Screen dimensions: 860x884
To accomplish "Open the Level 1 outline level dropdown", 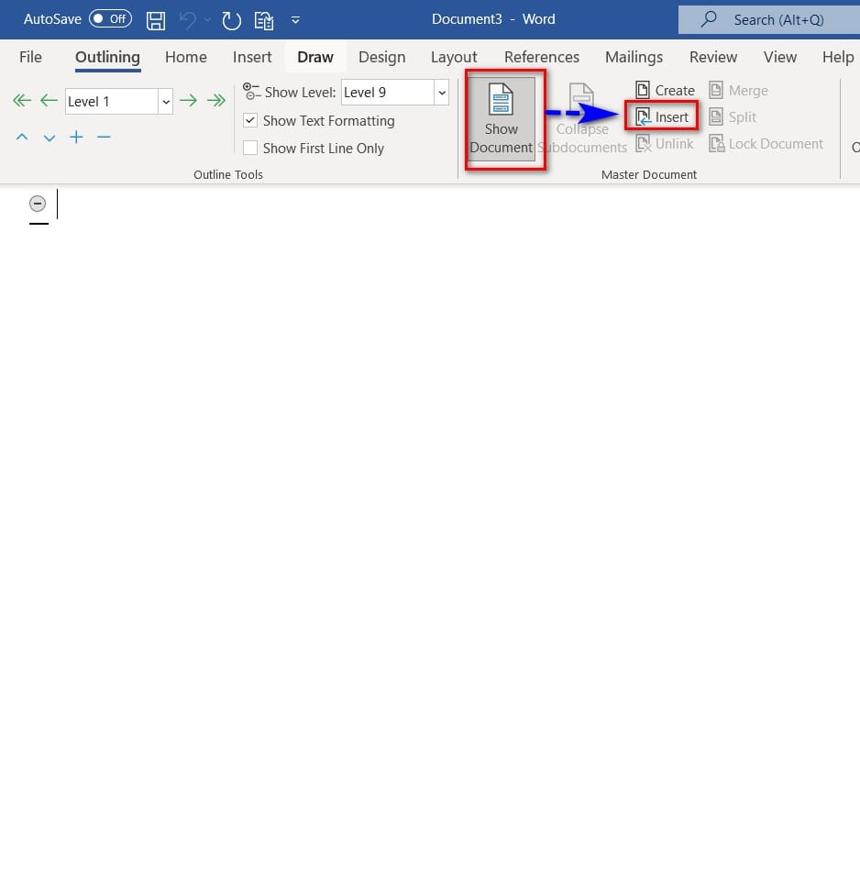I will pos(166,102).
